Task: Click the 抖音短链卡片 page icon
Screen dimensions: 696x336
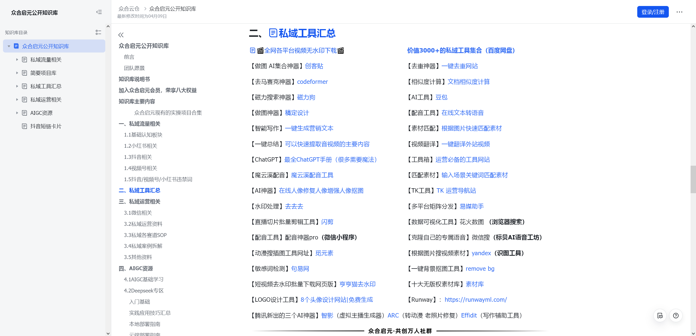Action: pos(24,126)
